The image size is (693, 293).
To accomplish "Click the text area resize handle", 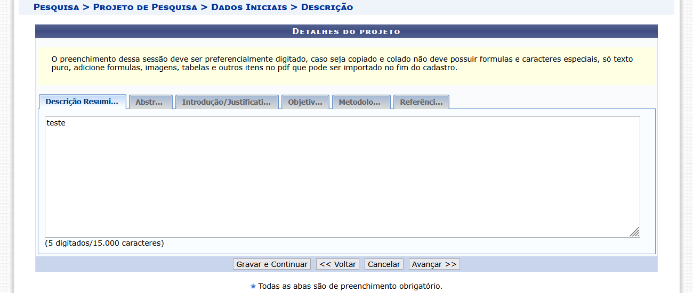I will tap(634, 232).
